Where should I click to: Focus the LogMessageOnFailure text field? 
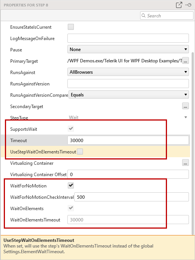(128, 38)
